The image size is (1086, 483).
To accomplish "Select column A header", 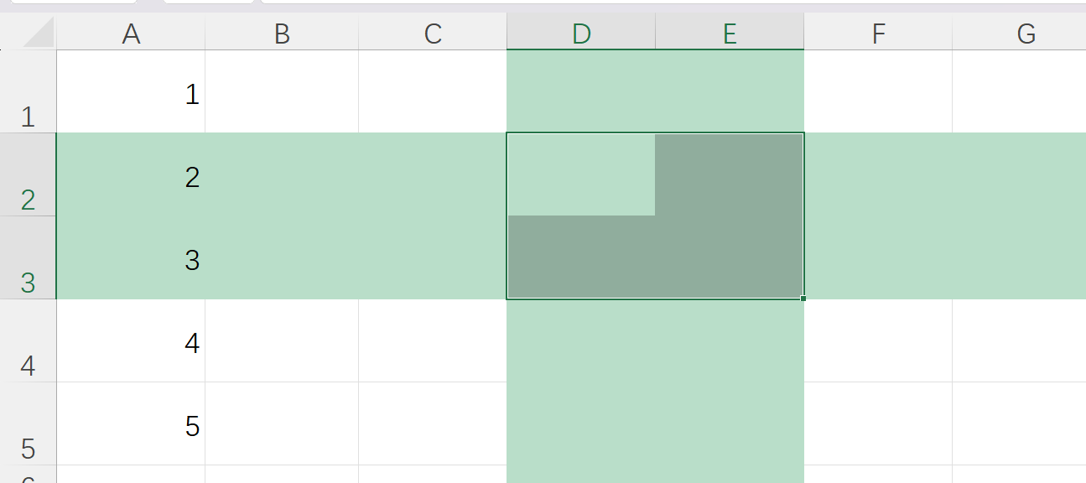I will (x=131, y=34).
